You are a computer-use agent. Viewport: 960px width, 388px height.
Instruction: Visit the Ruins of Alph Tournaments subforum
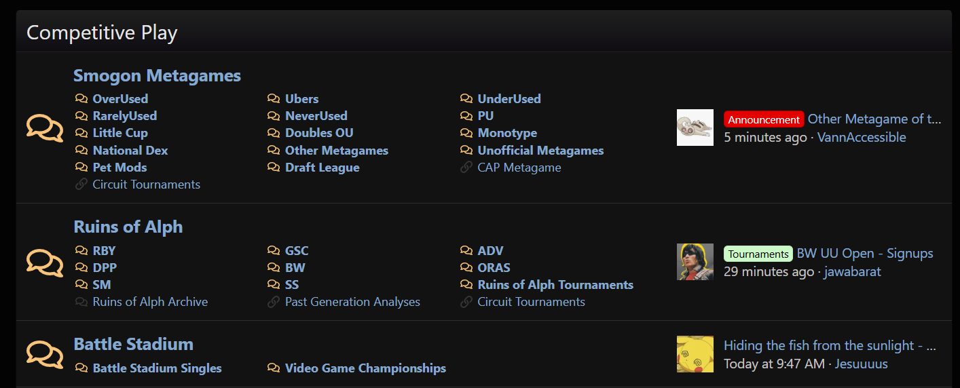point(555,285)
